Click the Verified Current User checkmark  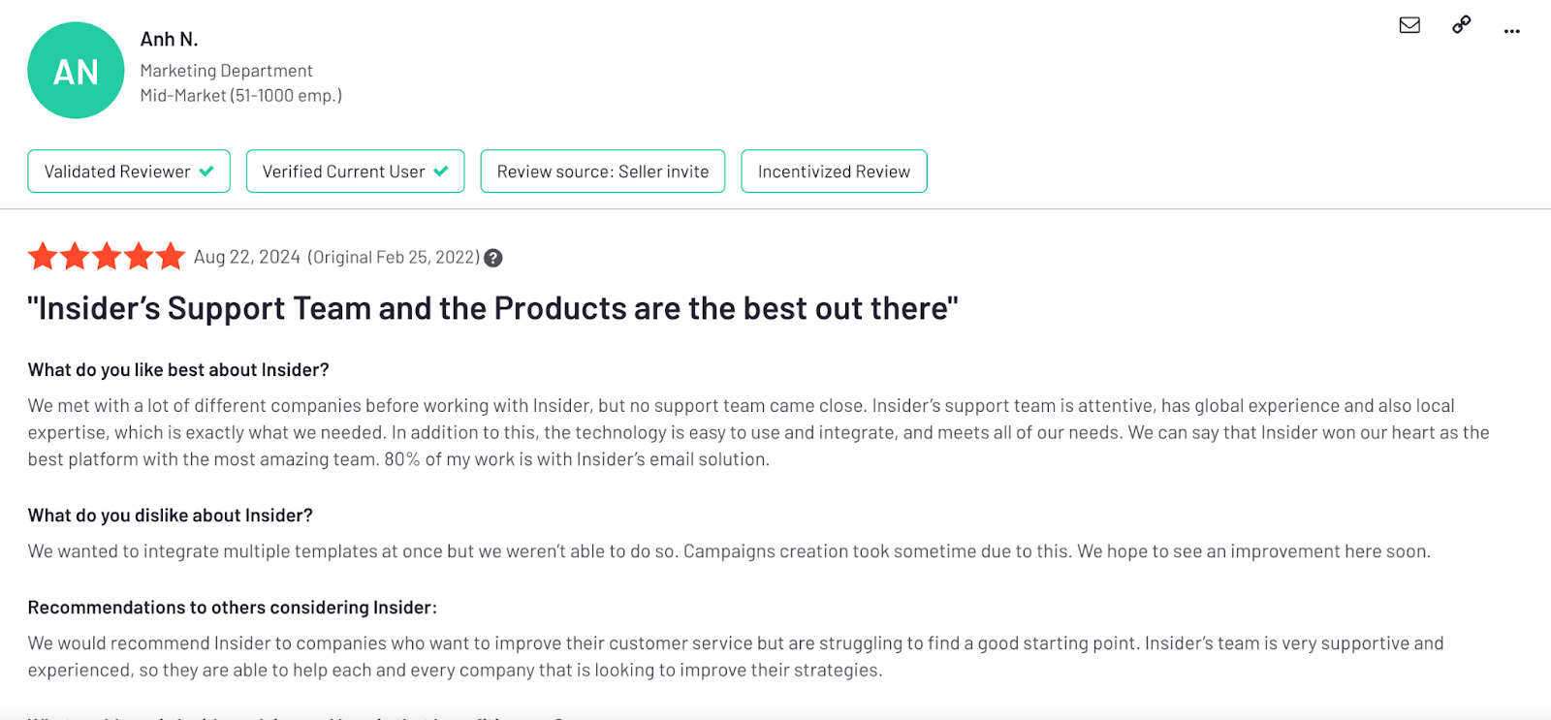tap(441, 172)
